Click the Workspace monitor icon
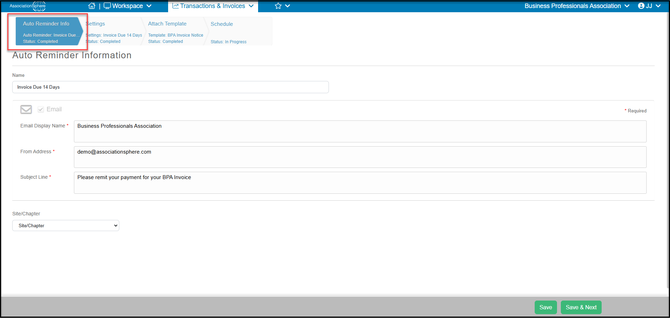The height and width of the screenshot is (318, 670). [x=107, y=6]
